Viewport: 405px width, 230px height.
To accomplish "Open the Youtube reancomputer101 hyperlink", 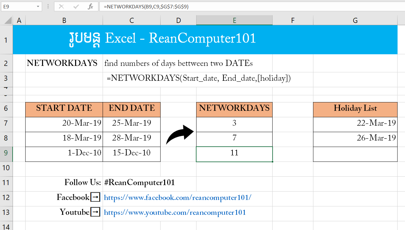I will coord(175,212).
